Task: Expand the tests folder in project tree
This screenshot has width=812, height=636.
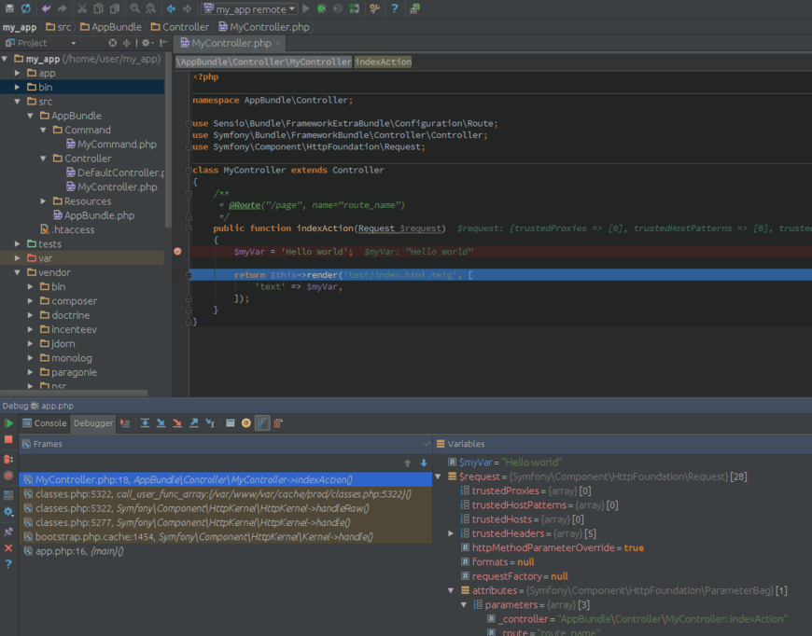Action: click(18, 244)
